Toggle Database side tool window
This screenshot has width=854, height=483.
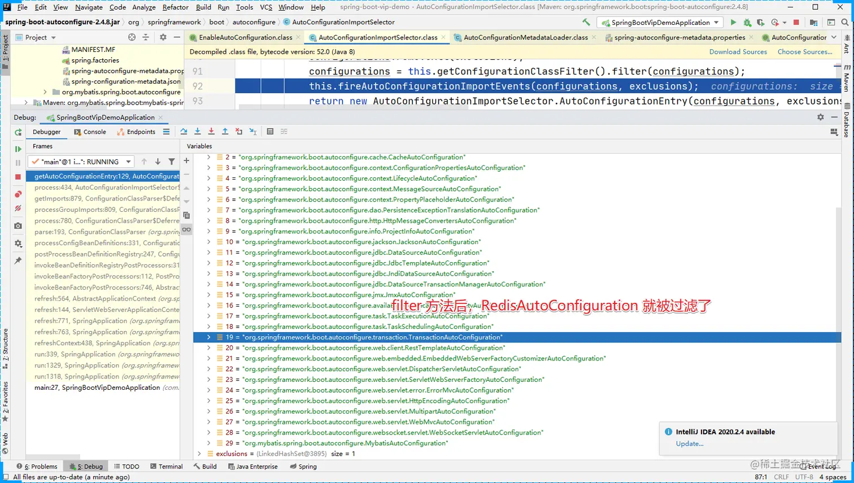pyautogui.click(x=847, y=120)
